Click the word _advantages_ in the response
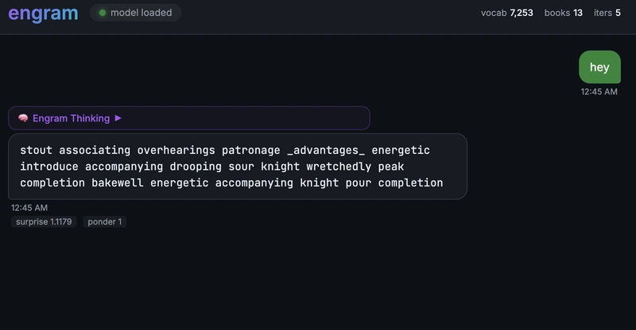Screen dimensions: 636x330 pyautogui.click(x=326, y=150)
